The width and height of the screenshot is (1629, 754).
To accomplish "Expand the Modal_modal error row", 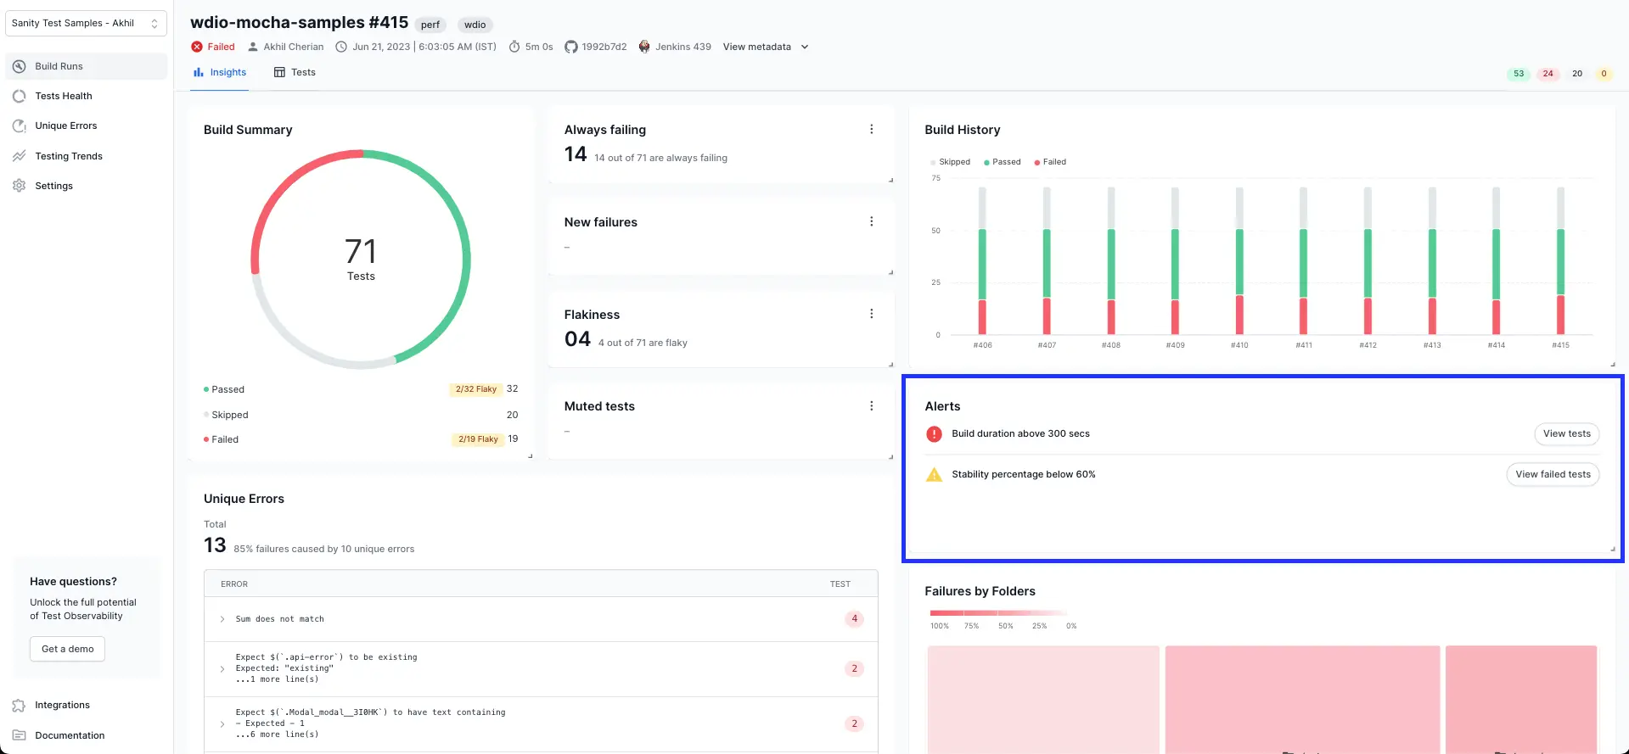I will click(222, 723).
